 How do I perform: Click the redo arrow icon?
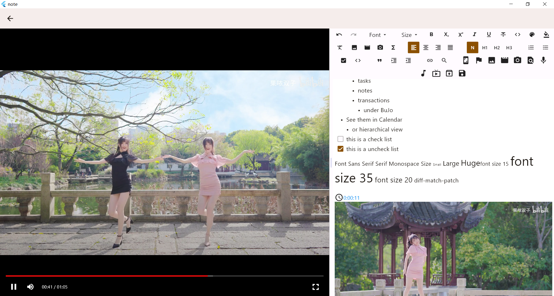353,35
